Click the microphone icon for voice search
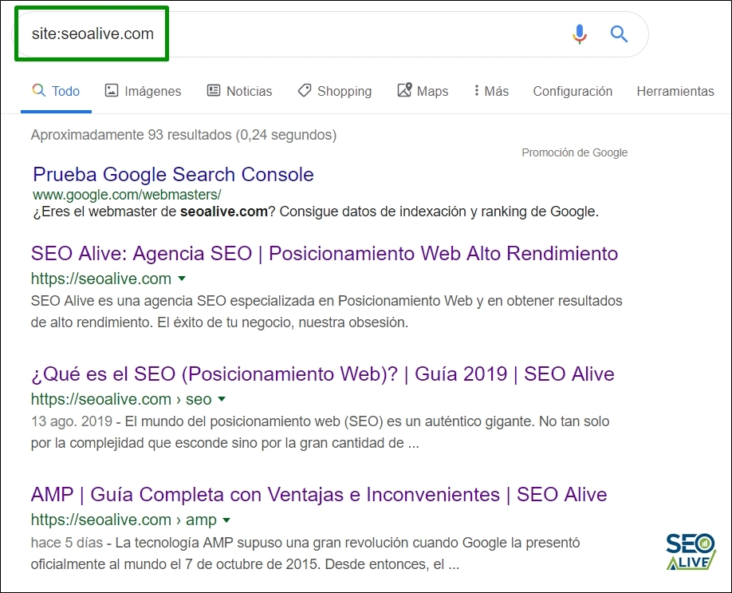The height and width of the screenshot is (593, 732). (579, 34)
